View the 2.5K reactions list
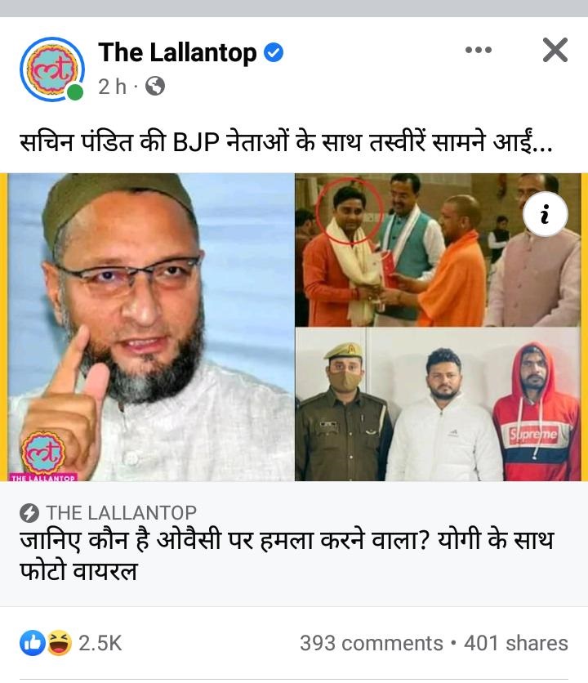This screenshot has width=588, height=683. pyautogui.click(x=100, y=643)
